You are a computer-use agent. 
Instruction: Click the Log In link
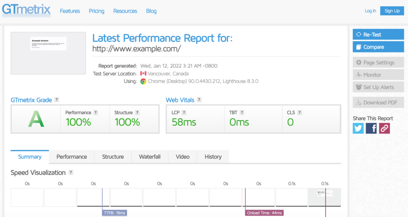point(370,11)
